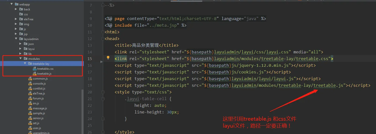376x134 pixels.
Task: Collapse the layuiadmin folder arrow
Action: tap(16, 39)
